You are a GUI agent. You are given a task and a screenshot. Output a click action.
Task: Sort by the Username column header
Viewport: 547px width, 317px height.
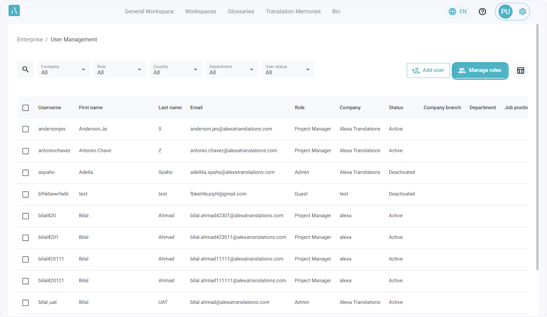(x=49, y=108)
